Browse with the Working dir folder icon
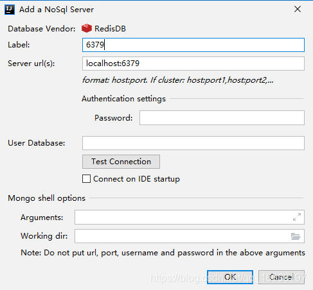The height and width of the screenshot is (290, 313). (x=296, y=236)
